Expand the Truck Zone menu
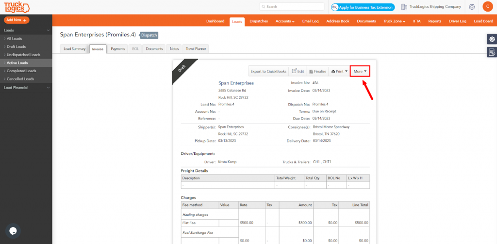The image size is (497, 244). click(x=394, y=21)
